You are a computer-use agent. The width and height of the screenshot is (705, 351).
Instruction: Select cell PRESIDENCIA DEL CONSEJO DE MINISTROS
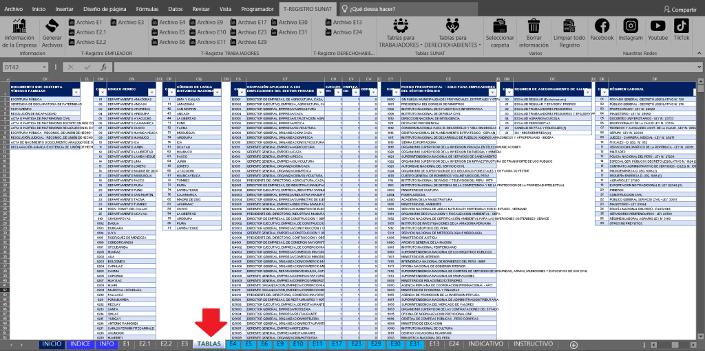448,104
